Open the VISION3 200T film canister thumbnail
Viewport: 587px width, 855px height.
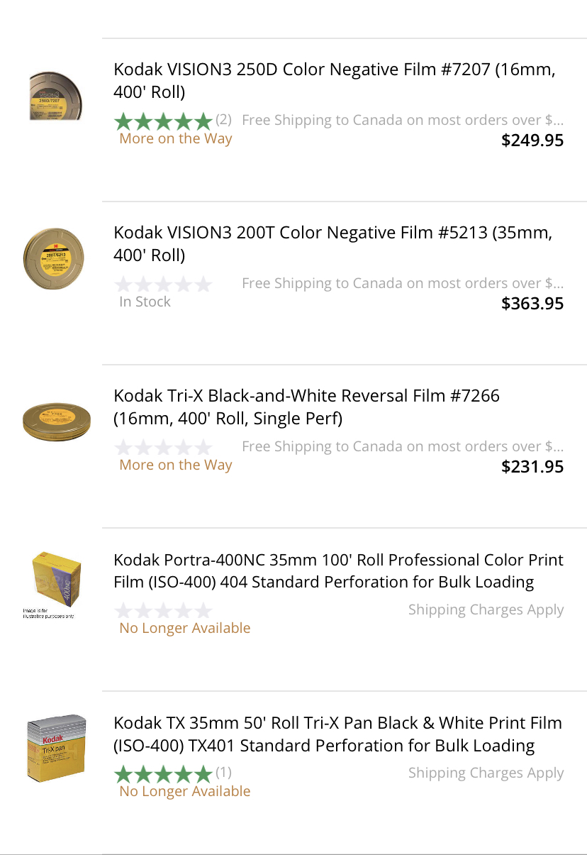tap(53, 258)
